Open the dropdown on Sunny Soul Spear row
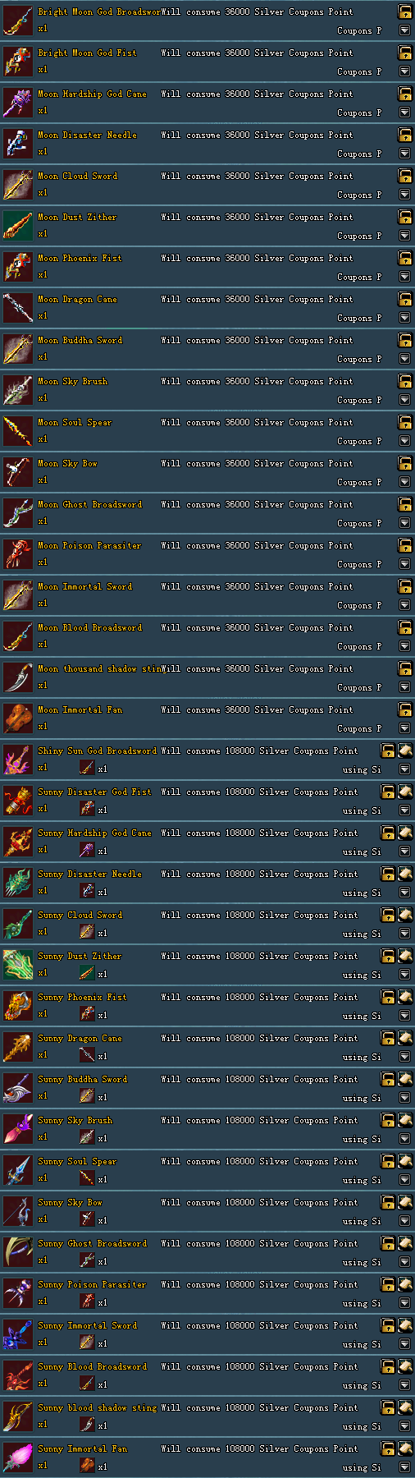The image size is (415, 1478). coord(404,1180)
